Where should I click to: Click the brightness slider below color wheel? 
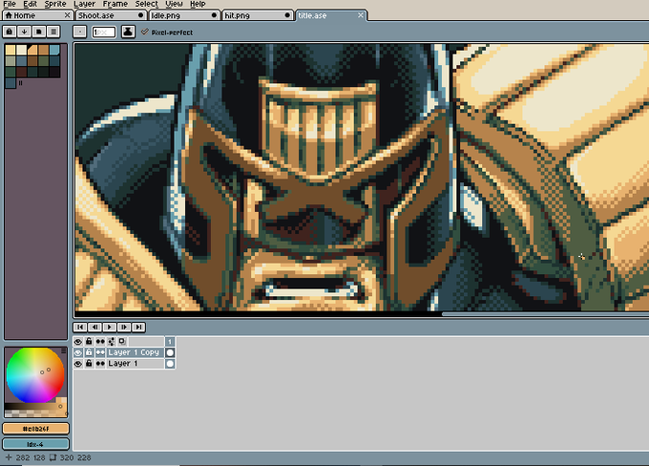(35, 407)
